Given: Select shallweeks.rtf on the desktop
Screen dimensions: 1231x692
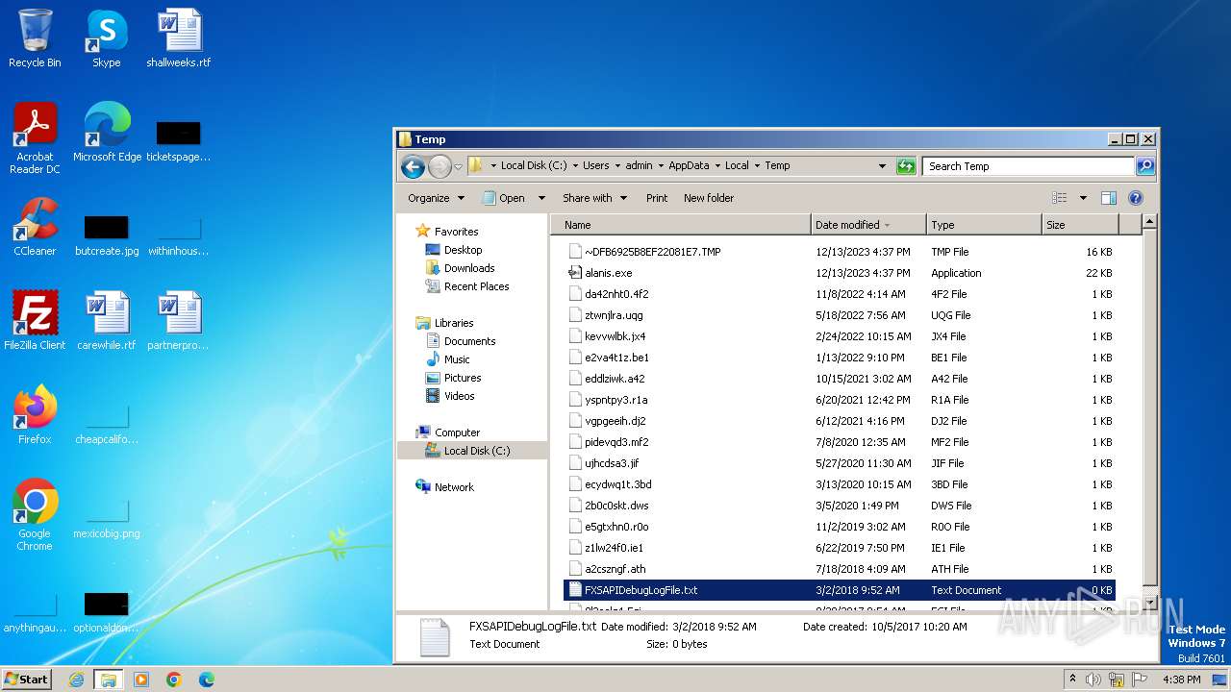Looking at the screenshot, I should point(179,38).
